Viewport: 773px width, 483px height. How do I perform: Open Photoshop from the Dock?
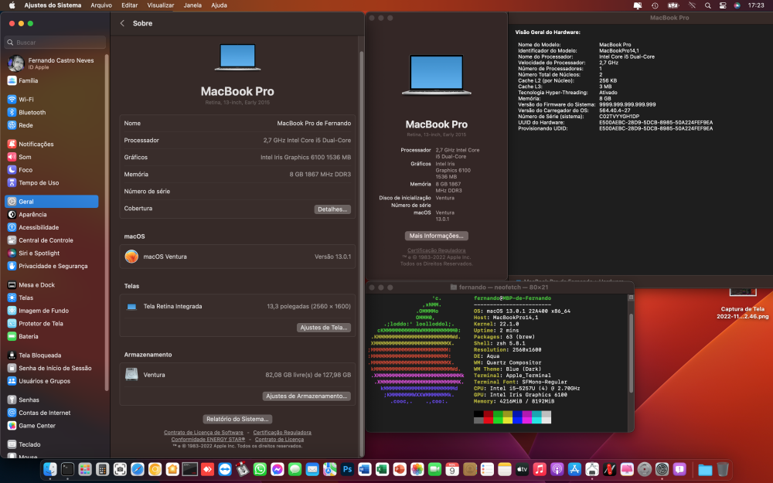(x=347, y=470)
